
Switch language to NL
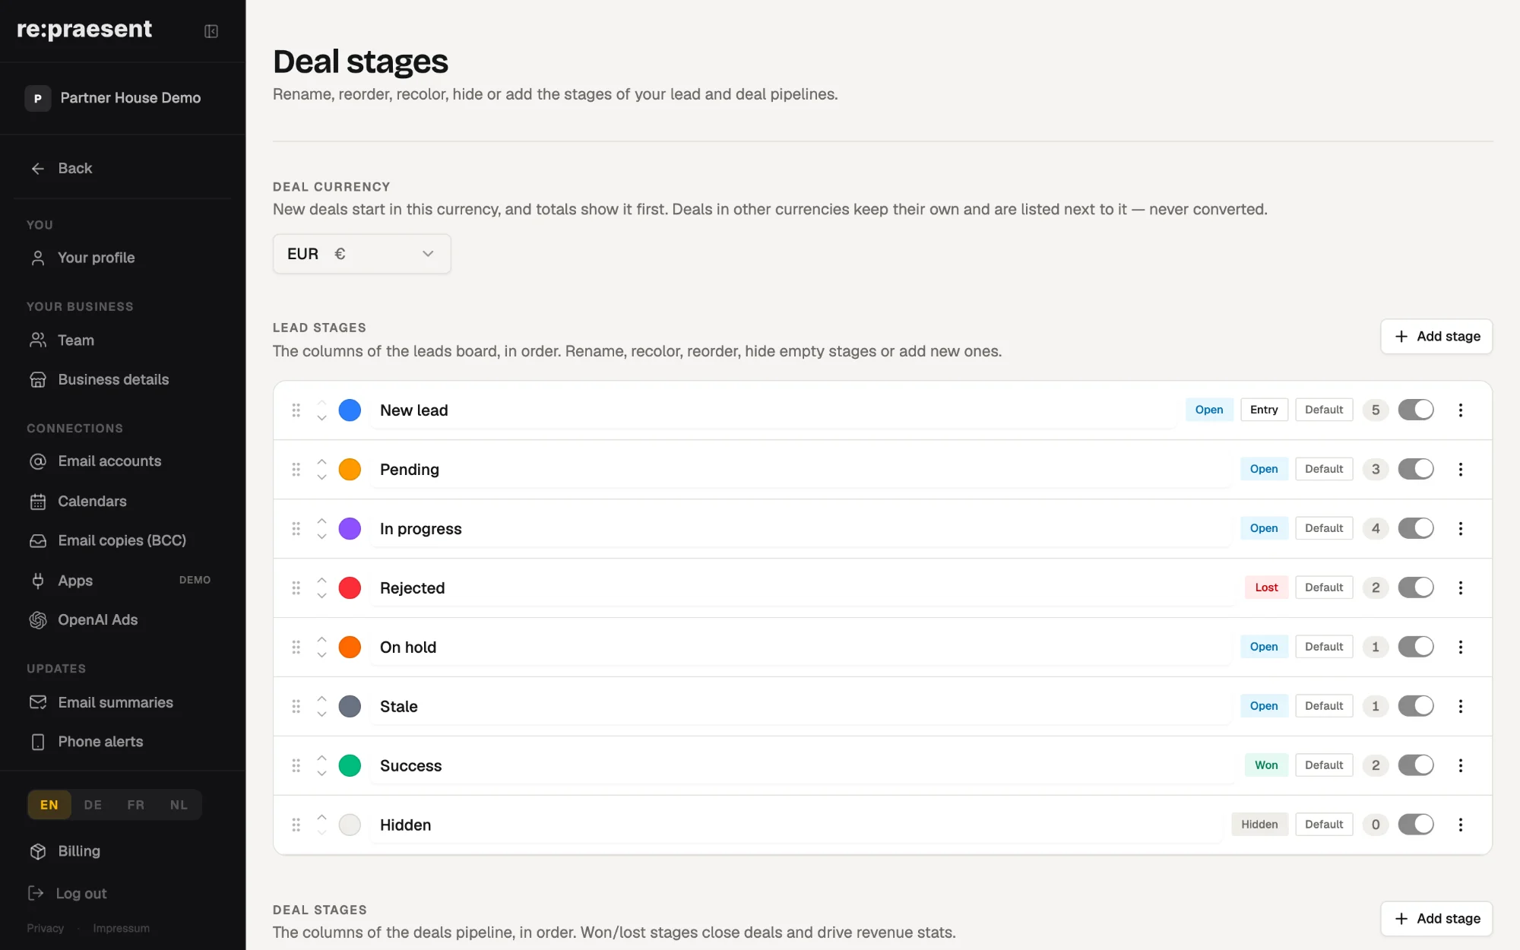(x=179, y=806)
